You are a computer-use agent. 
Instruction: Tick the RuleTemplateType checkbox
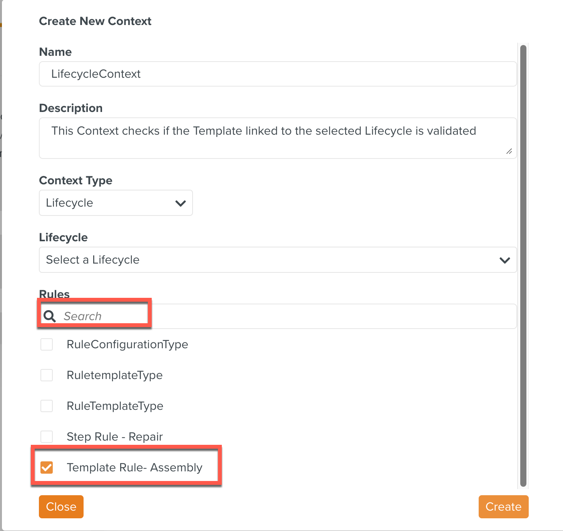47,406
